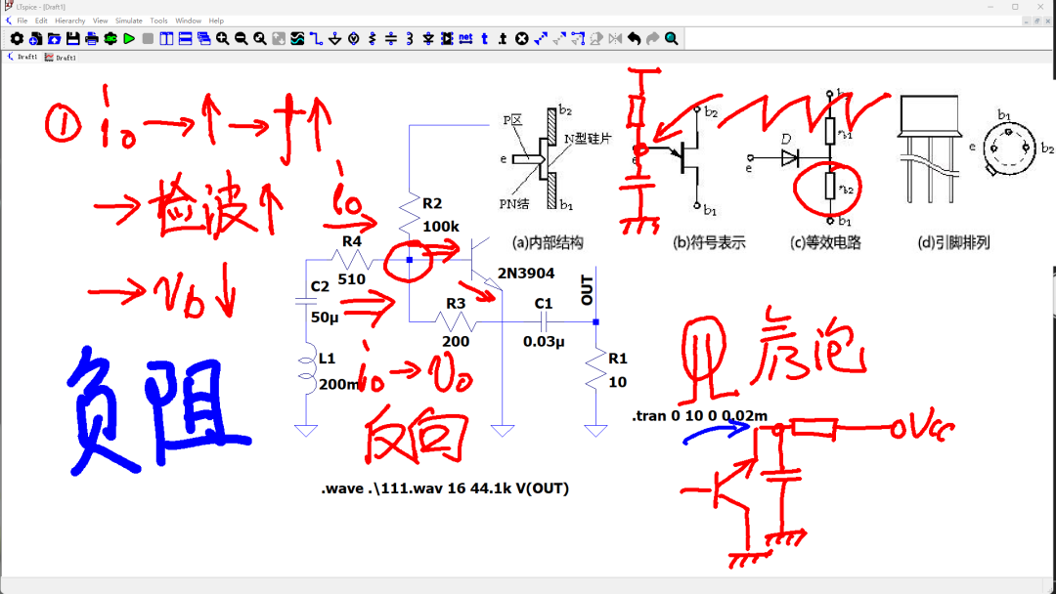Open the Help menu
The image size is (1056, 594).
point(215,21)
